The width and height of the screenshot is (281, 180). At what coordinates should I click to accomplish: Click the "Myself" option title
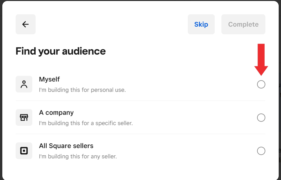pos(49,80)
